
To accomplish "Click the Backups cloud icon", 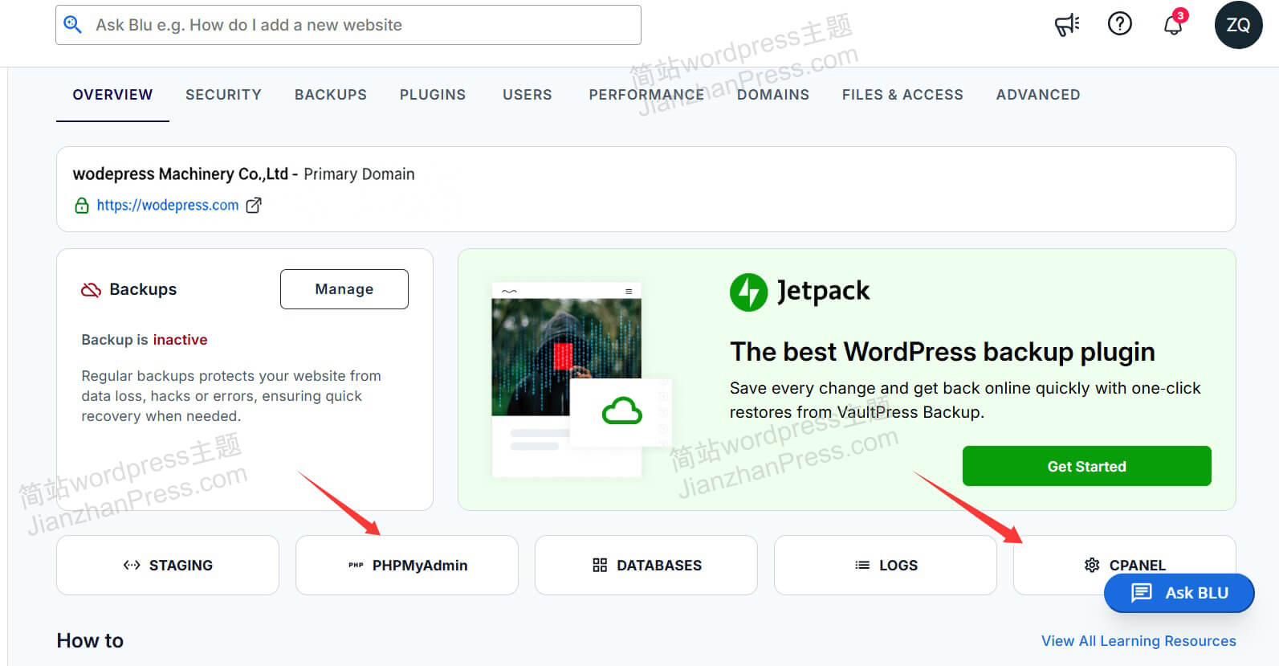I will 92,289.
